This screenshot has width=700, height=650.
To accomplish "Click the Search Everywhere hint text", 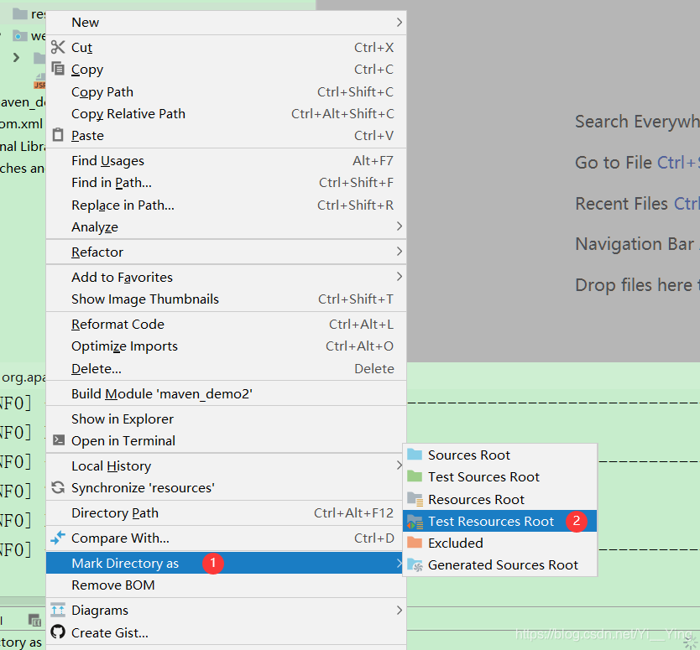I will [637, 122].
